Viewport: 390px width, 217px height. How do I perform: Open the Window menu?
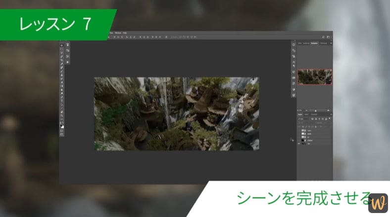(x=119, y=33)
